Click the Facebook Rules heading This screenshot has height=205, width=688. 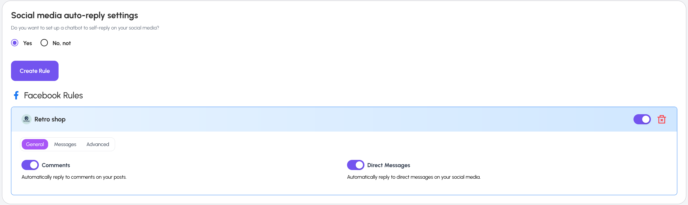(x=53, y=95)
